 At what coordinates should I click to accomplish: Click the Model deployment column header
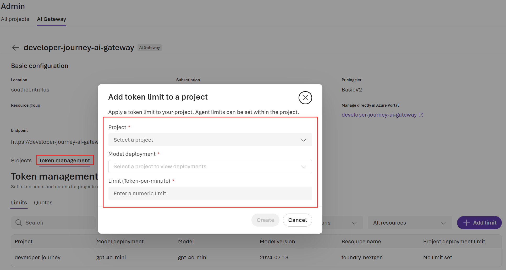pos(120,242)
